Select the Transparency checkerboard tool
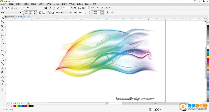This screenshot has width=209, height=112. pyautogui.click(x=2, y=72)
